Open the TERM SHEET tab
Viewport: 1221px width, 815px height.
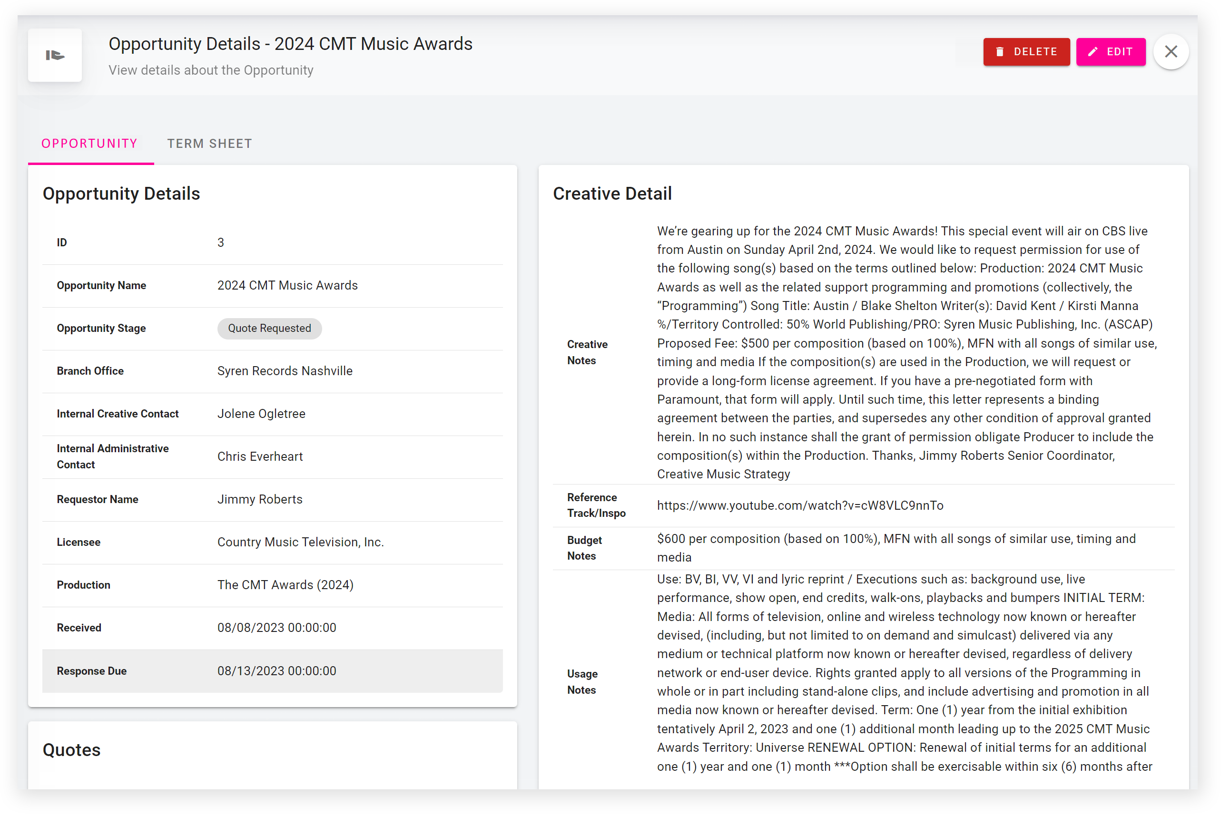209,144
